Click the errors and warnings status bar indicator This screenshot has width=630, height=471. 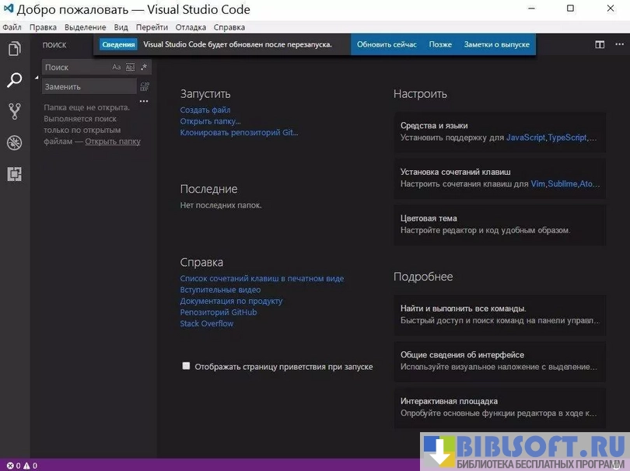click(22, 466)
